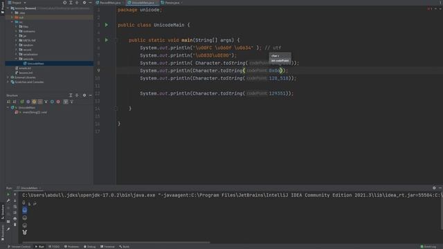Toggle soft-wrap in Run console
Viewport: 443px width, 249px height.
tap(15, 207)
